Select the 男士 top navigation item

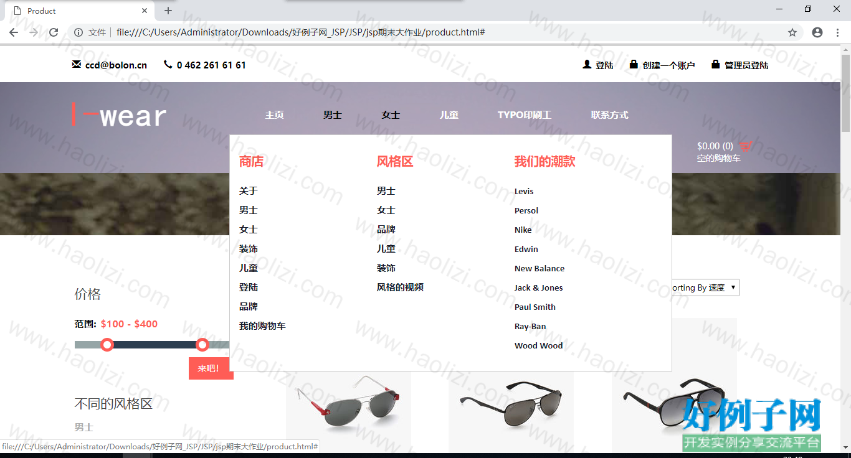click(x=333, y=115)
